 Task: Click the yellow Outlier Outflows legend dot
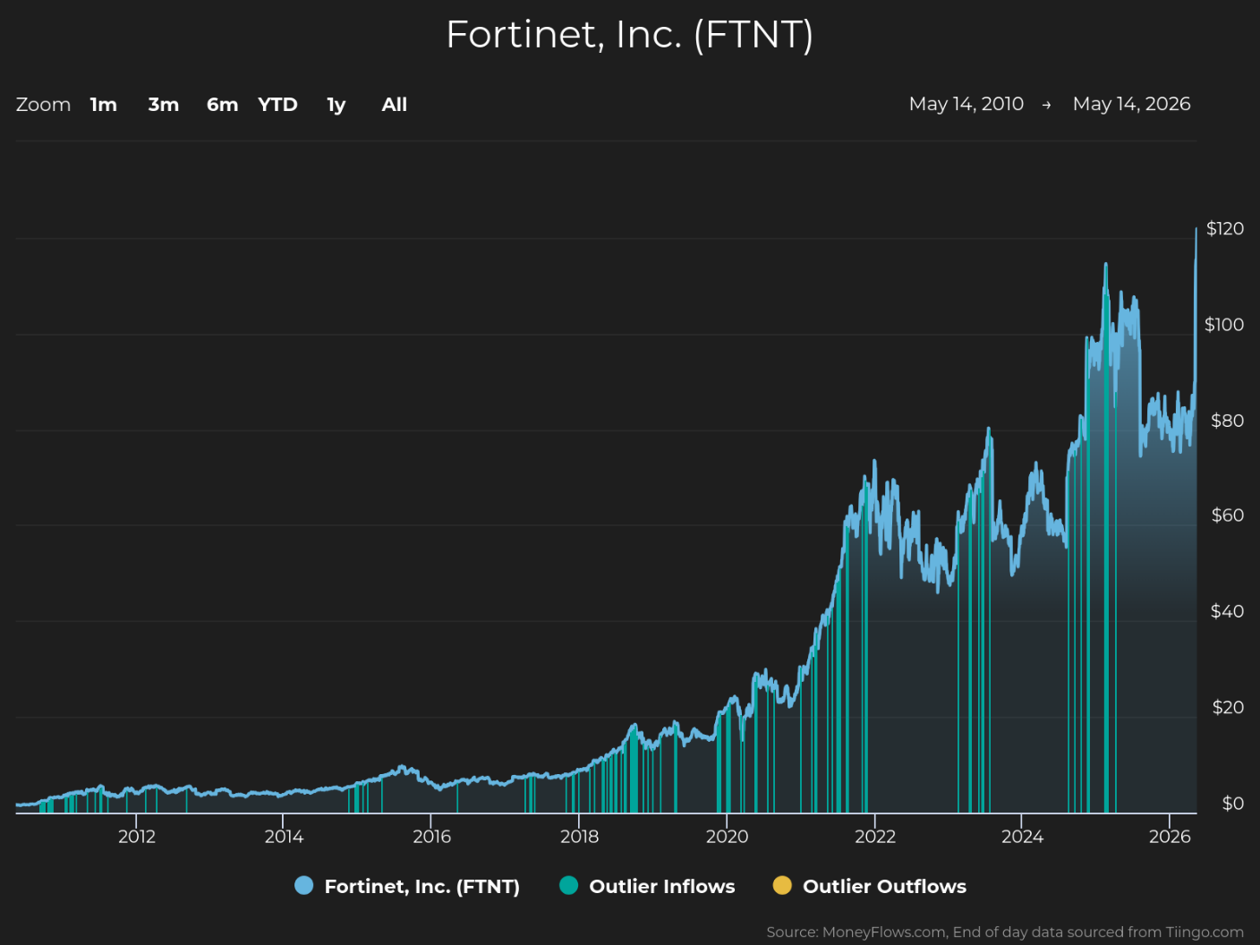click(x=783, y=886)
